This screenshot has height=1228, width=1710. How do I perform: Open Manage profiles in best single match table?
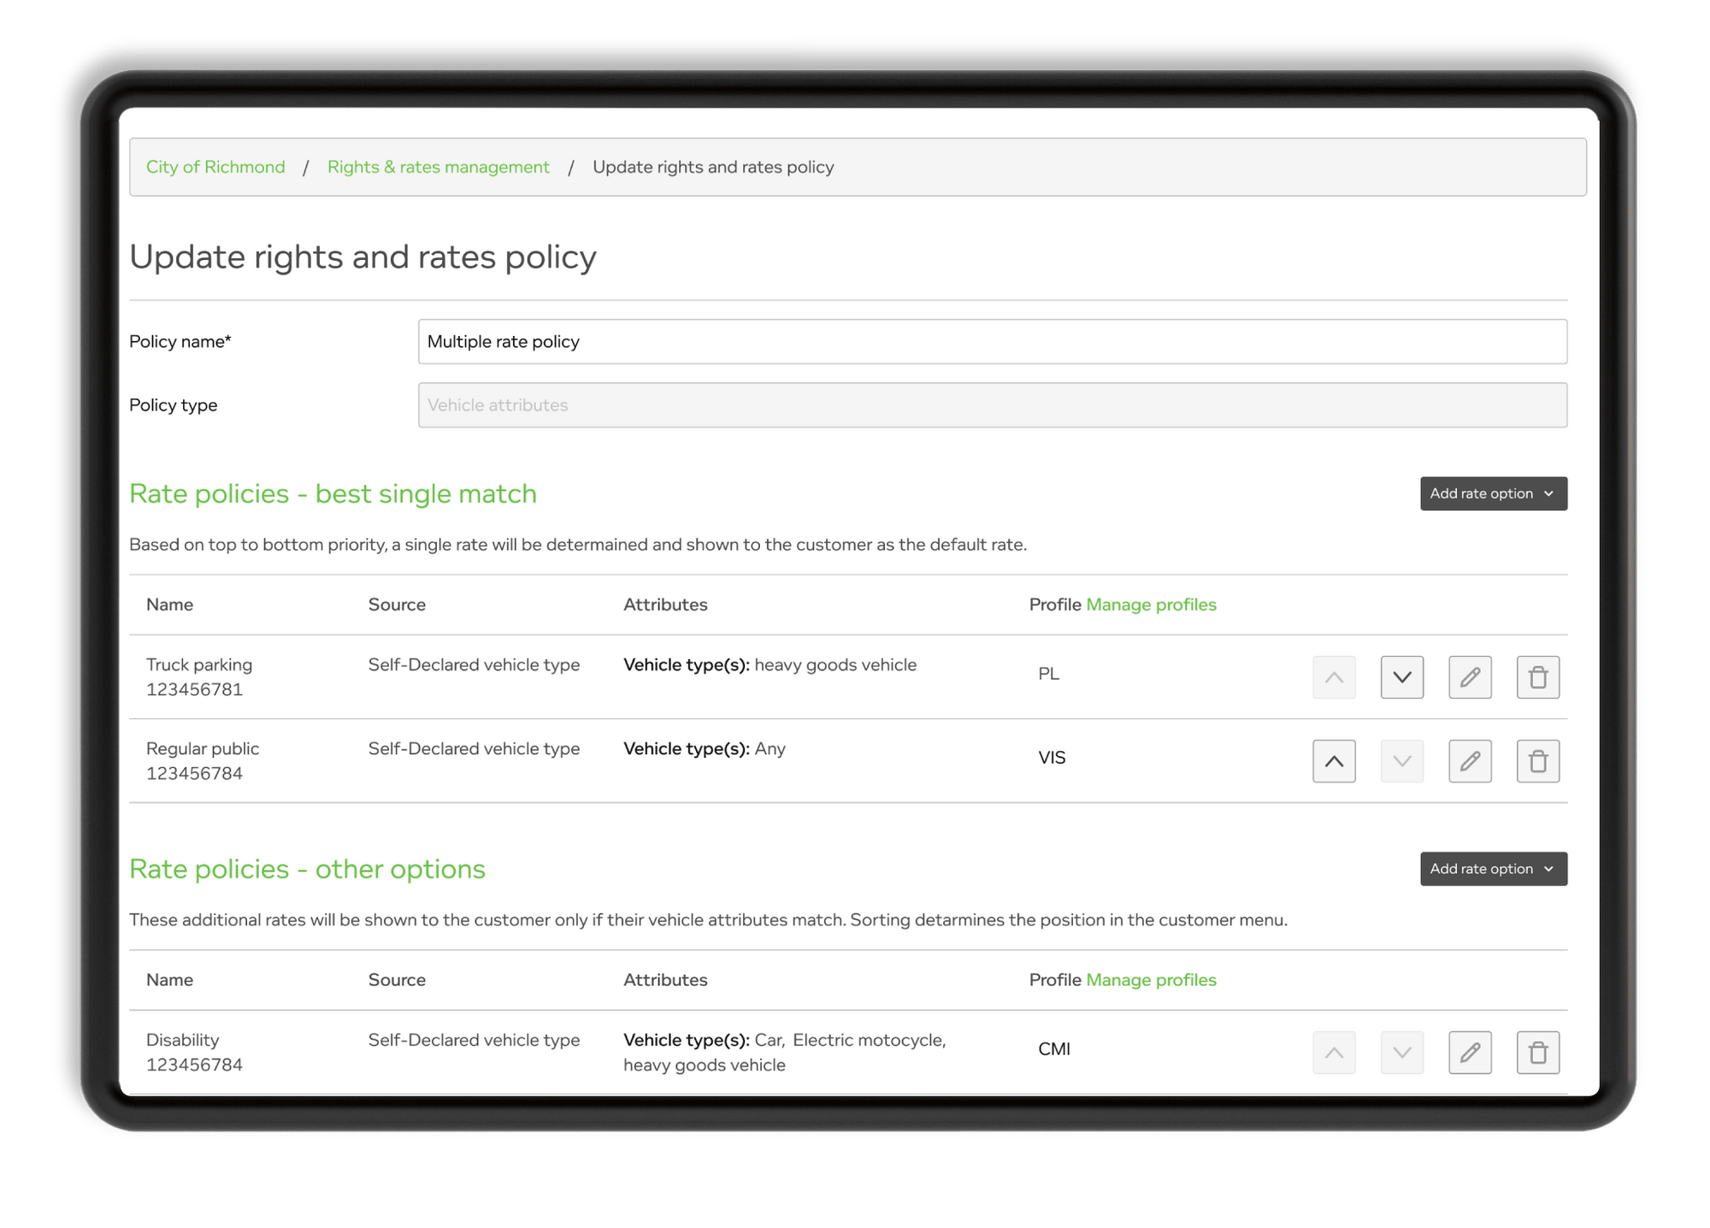(x=1150, y=605)
